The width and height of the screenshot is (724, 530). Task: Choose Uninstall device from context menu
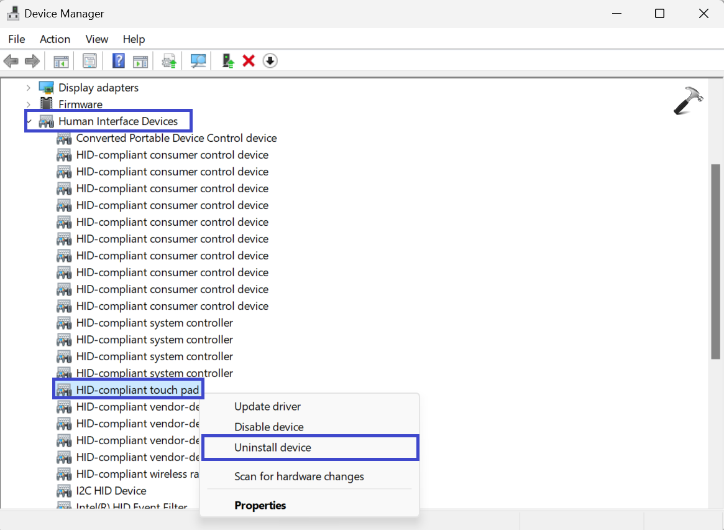(272, 448)
